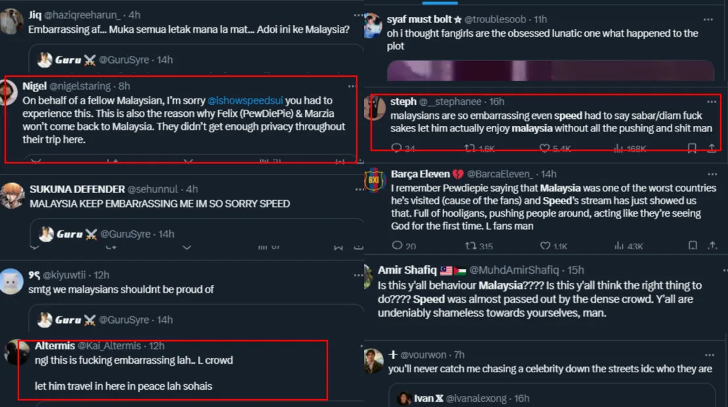This screenshot has height=407, width=728.
Task: Share Barça Eleven's tweet
Action: click(x=713, y=246)
